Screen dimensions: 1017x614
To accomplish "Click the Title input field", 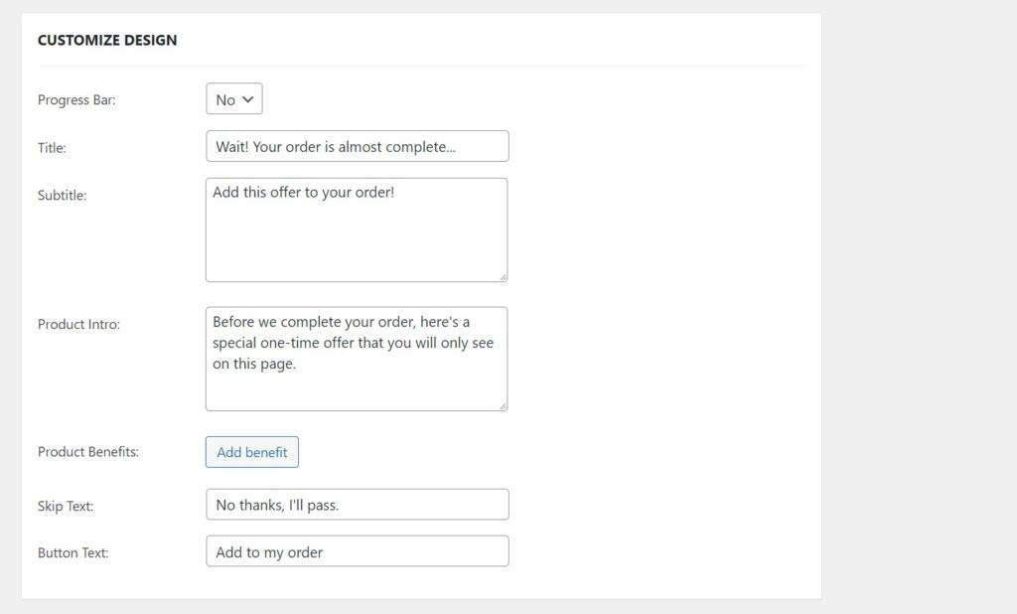I will 358,146.
